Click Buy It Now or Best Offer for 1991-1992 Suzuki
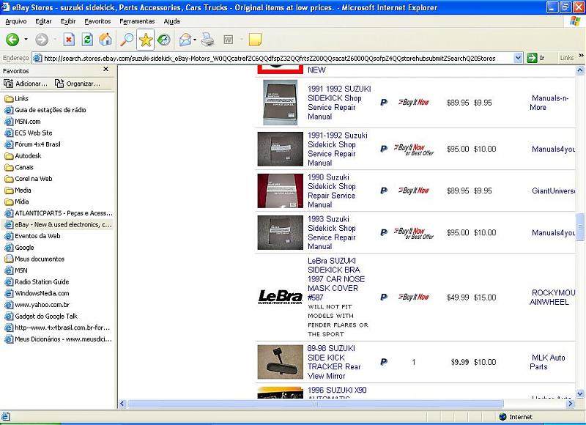Viewport: 586px width, 425px height. [414, 149]
